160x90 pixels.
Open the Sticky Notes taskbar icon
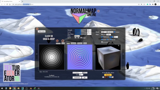coord(10,88)
